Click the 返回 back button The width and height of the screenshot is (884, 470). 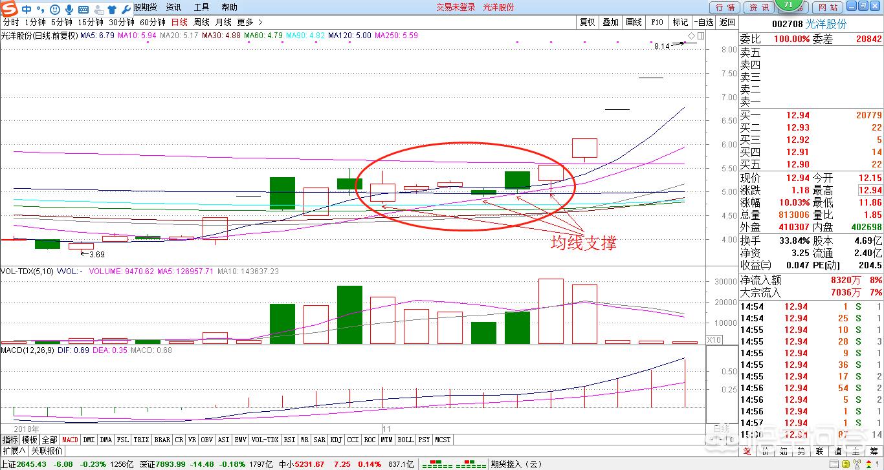coord(727,22)
